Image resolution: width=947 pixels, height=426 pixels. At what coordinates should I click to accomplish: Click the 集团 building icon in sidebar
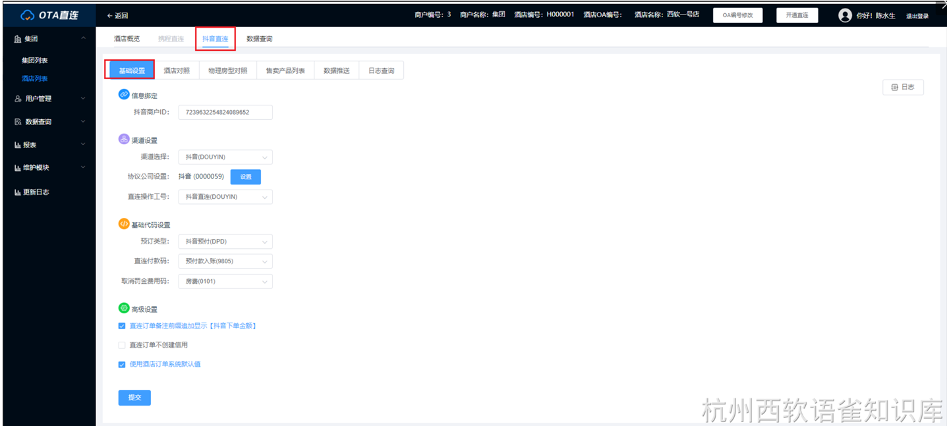(18, 40)
